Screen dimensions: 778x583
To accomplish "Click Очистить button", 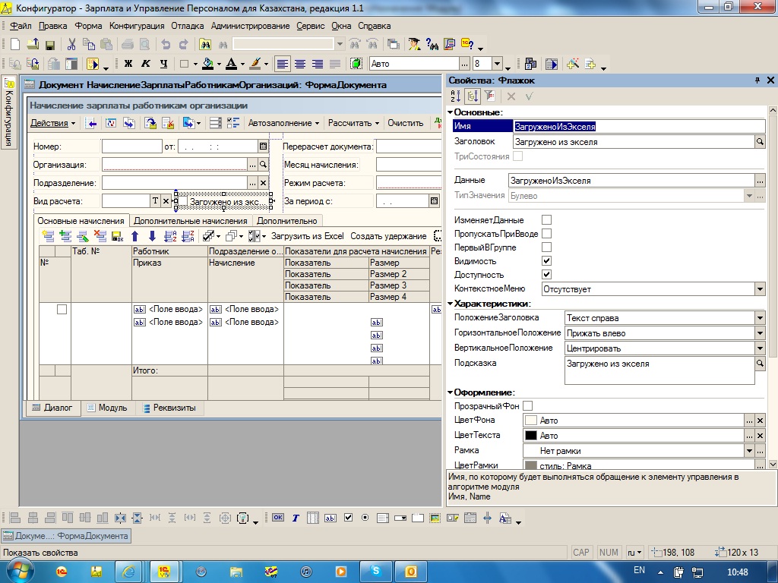I will (x=406, y=123).
